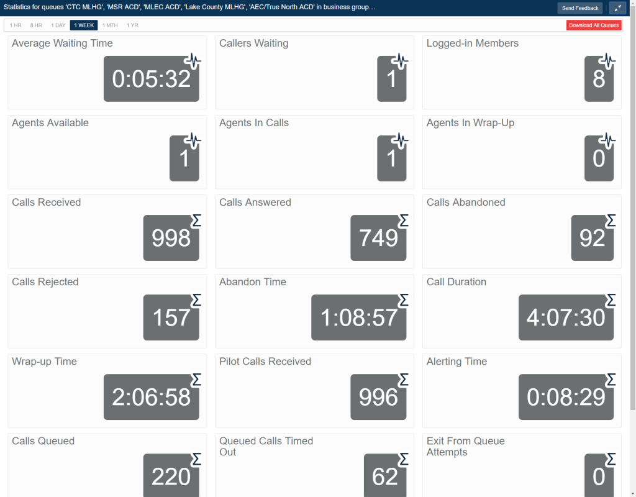Viewport: 636px width, 497px height.
Task: Click the Call Duration value 4:07:30
Action: click(566, 317)
